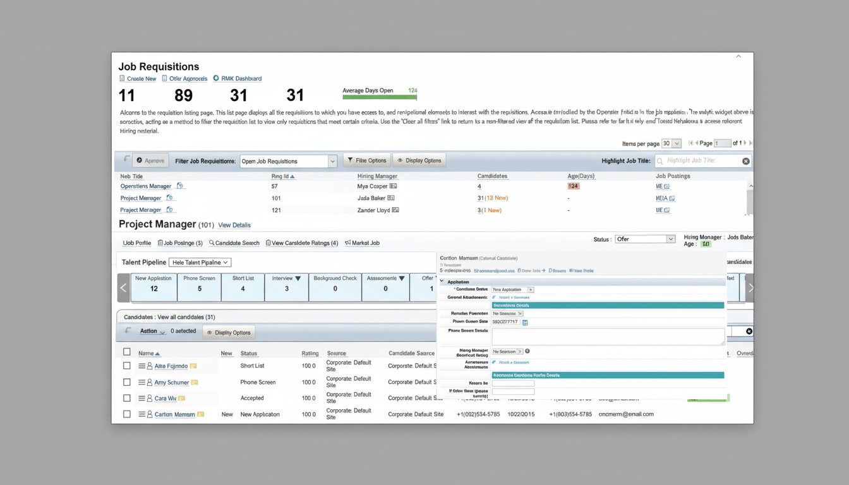Open the hamburger icon beside Cara Wu
Image resolution: width=849 pixels, height=485 pixels.
pos(141,398)
